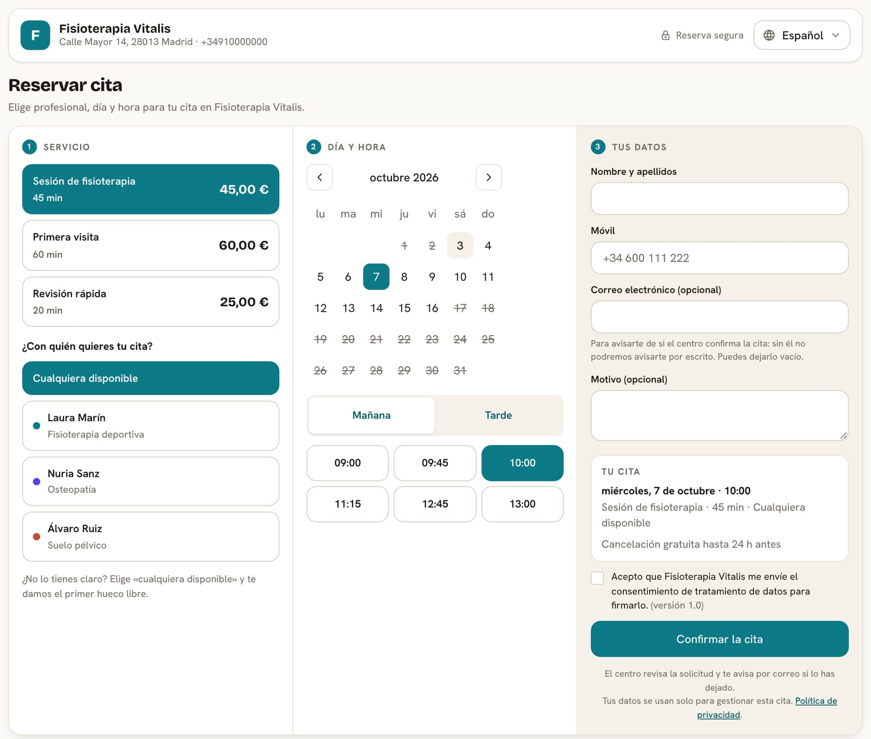Select the Primera visita service

click(x=151, y=245)
